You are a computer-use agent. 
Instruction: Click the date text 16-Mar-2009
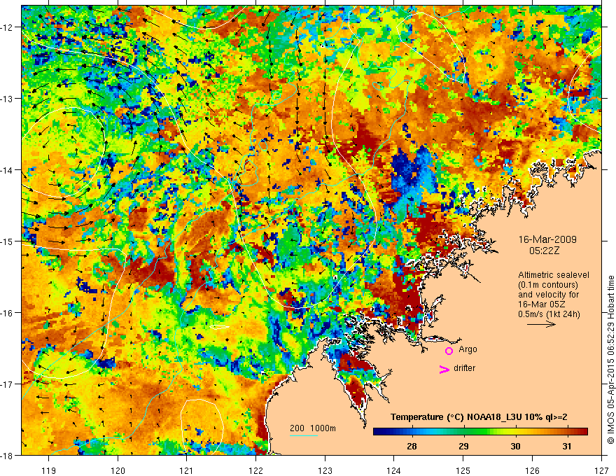click(x=547, y=239)
